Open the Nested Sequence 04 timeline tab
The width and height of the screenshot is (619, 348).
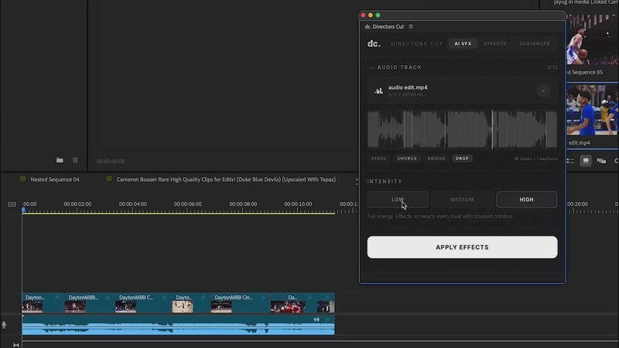[x=54, y=179]
